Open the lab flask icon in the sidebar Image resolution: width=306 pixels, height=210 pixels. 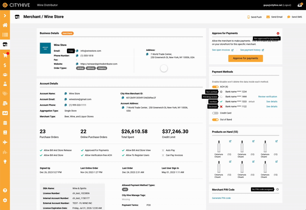click(x=5, y=83)
